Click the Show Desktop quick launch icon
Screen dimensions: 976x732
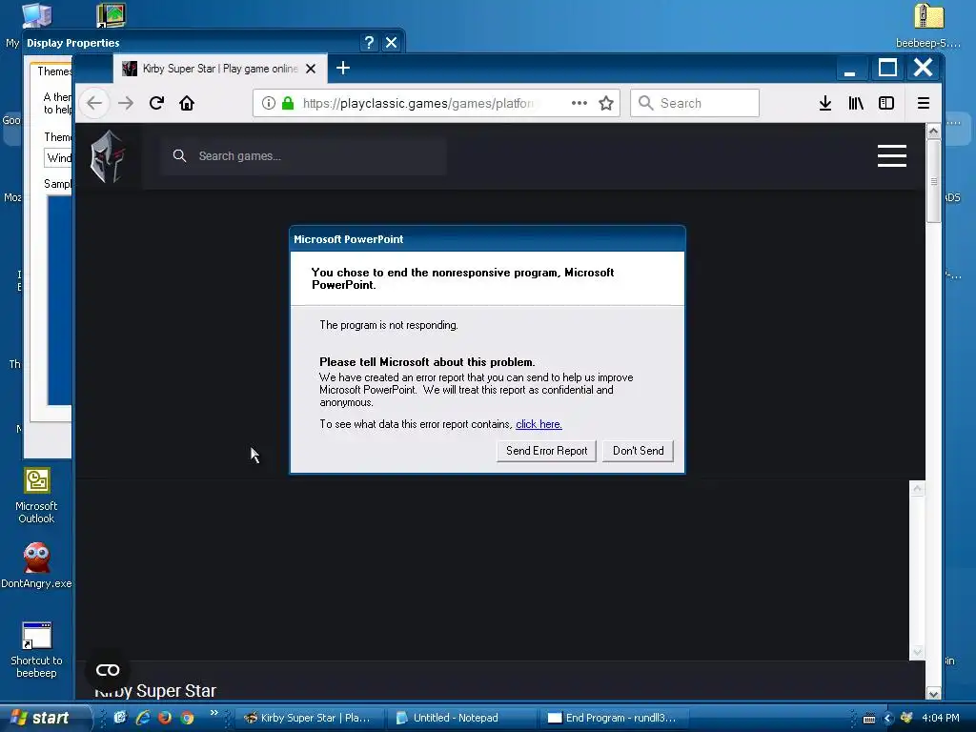tap(120, 718)
